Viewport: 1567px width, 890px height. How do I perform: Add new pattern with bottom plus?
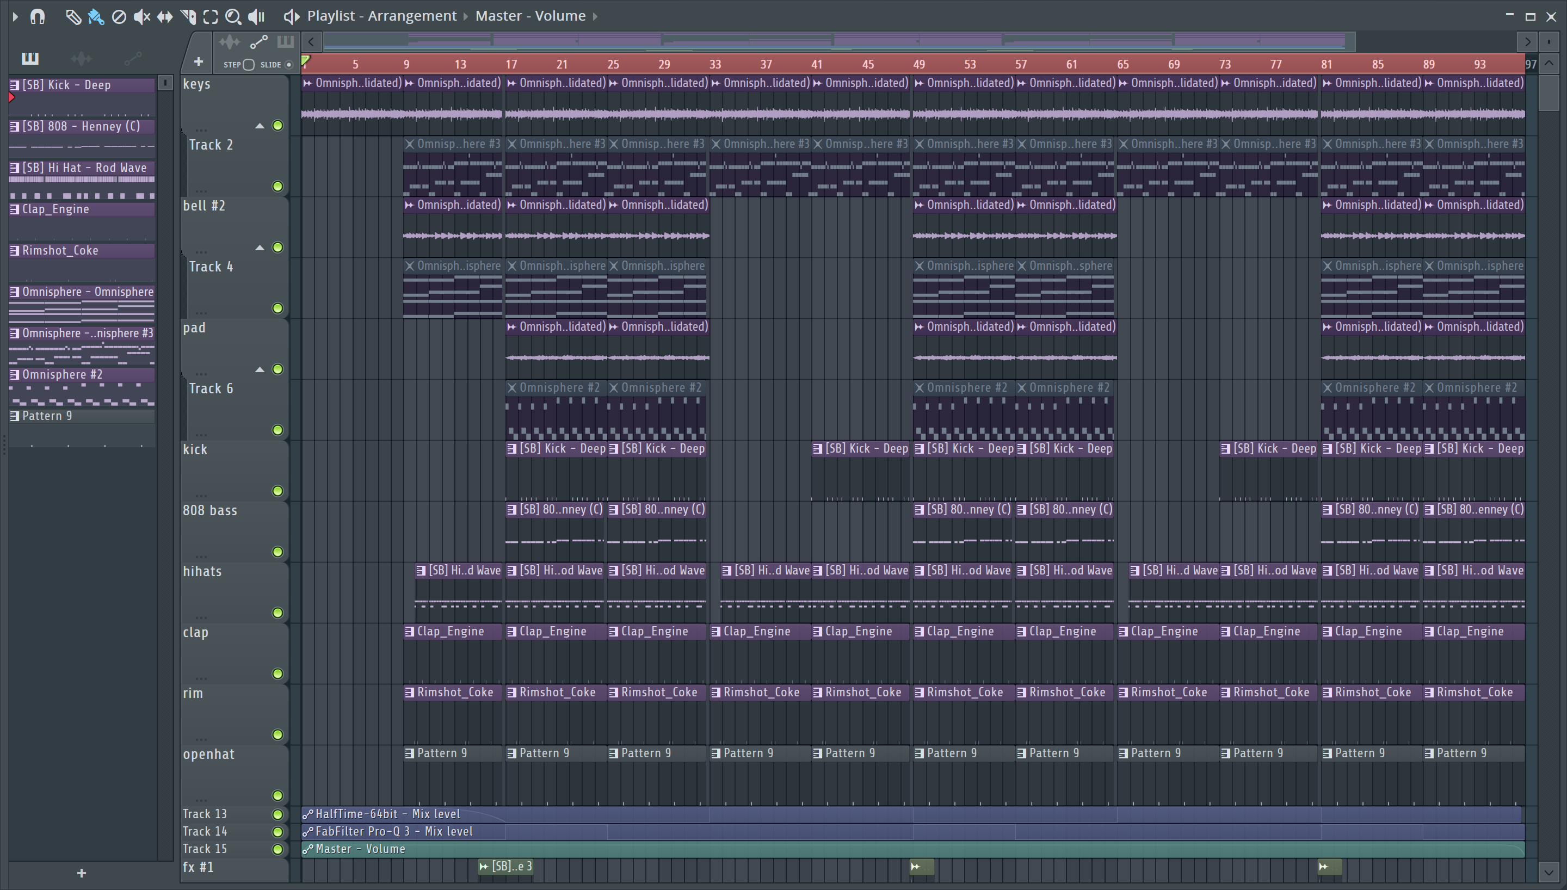(81, 874)
